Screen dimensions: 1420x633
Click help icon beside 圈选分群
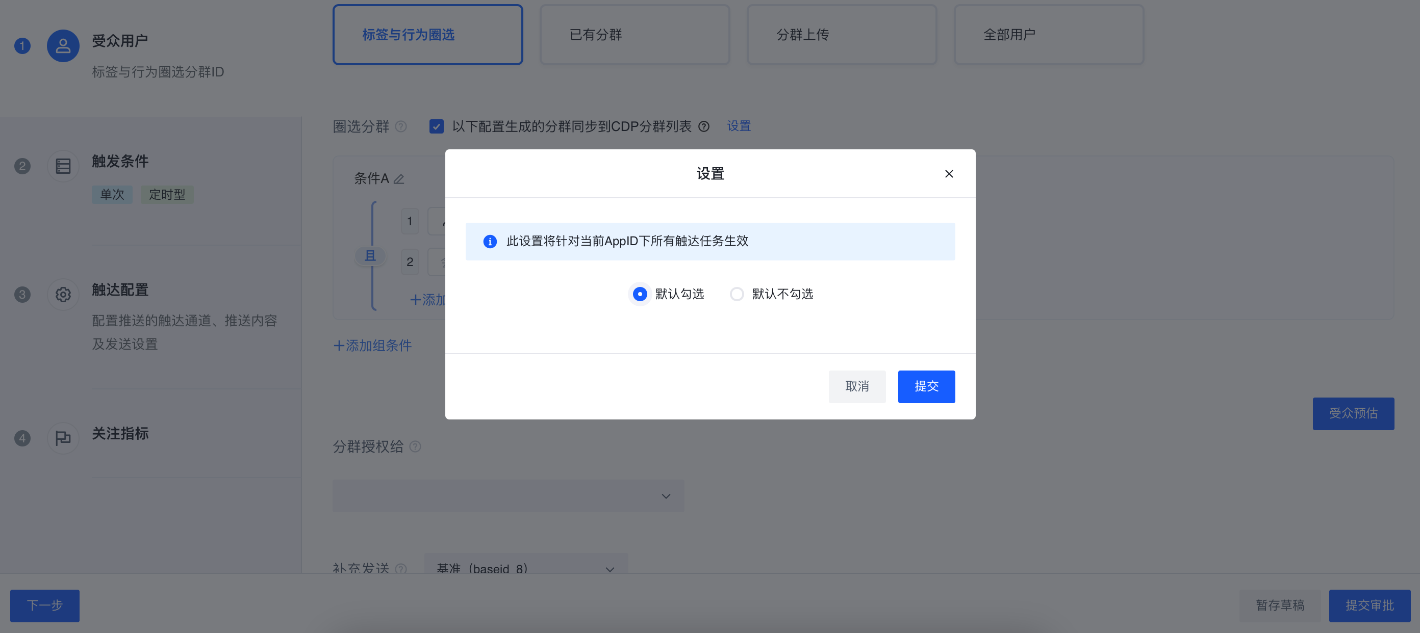pyautogui.click(x=401, y=127)
